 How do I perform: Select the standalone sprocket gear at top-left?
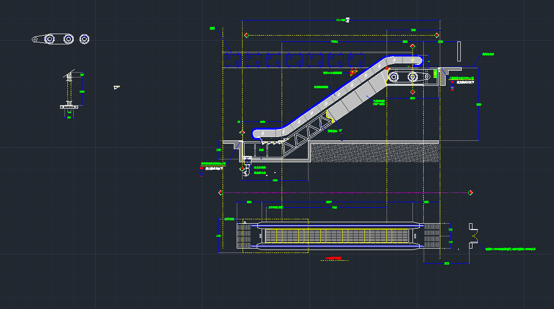click(x=84, y=39)
